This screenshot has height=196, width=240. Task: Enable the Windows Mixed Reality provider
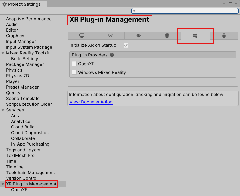[74, 72]
